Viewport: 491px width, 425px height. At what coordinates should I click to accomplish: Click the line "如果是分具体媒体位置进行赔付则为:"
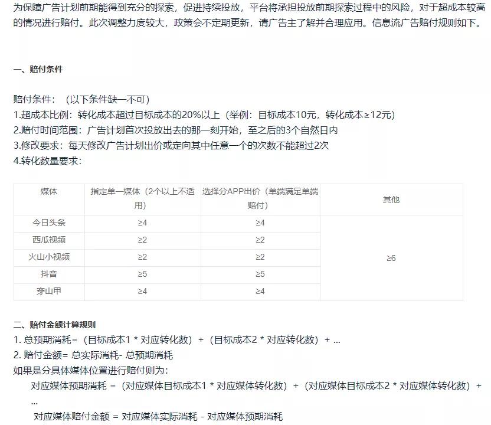click(91, 371)
